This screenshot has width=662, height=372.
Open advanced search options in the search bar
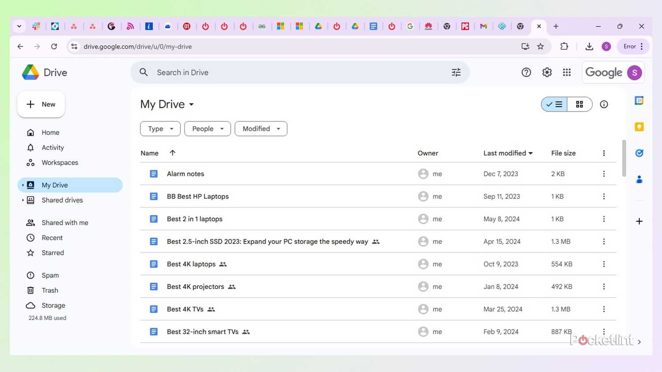coord(456,72)
